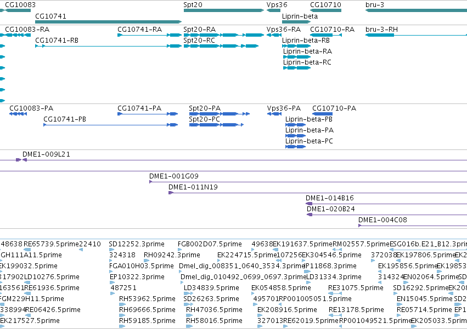This screenshot has width=467, height=329.
Task: Select the CG10741 gene bar
Action: pyautogui.click(x=109, y=22)
